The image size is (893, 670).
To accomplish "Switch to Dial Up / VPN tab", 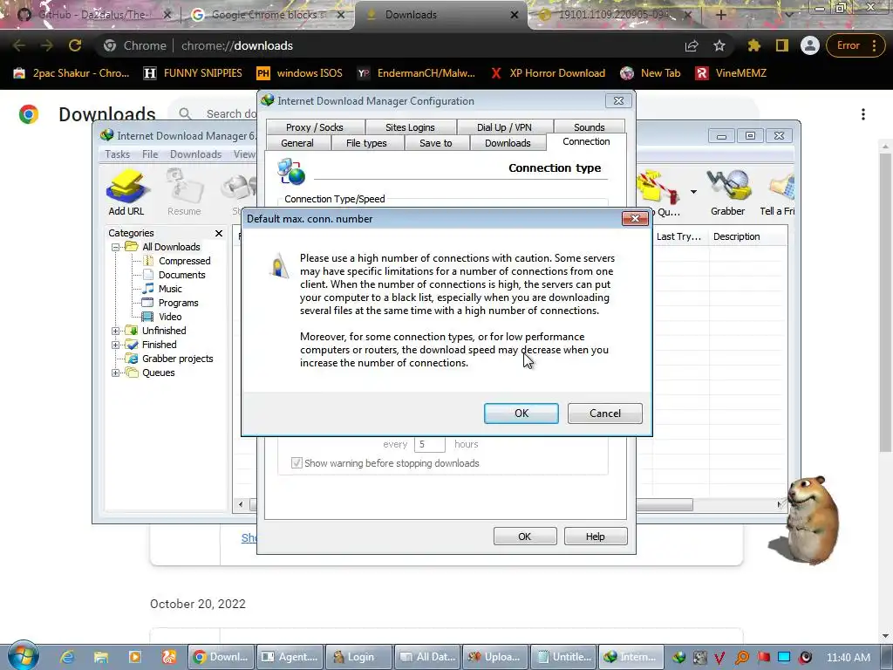I will pos(504,127).
